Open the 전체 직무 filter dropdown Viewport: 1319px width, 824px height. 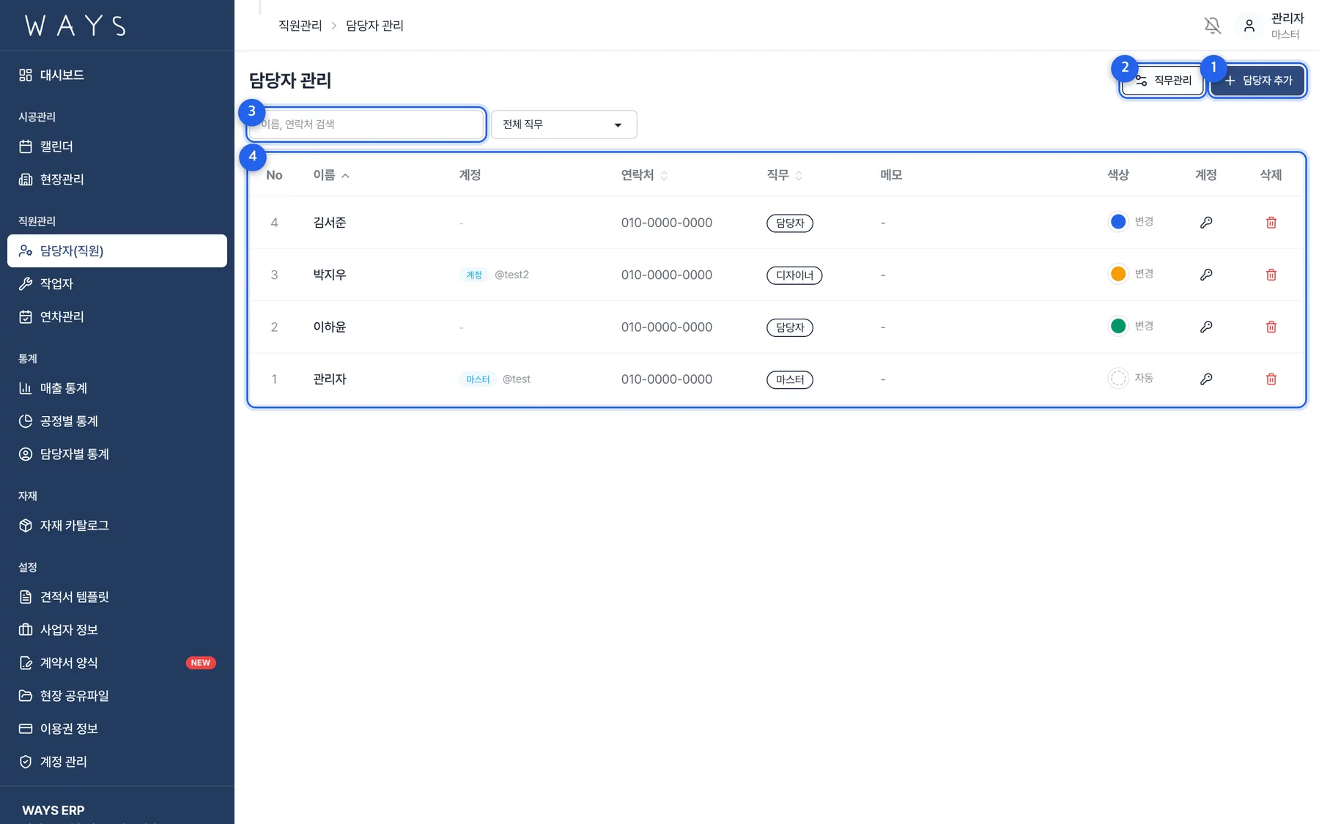[x=564, y=125]
